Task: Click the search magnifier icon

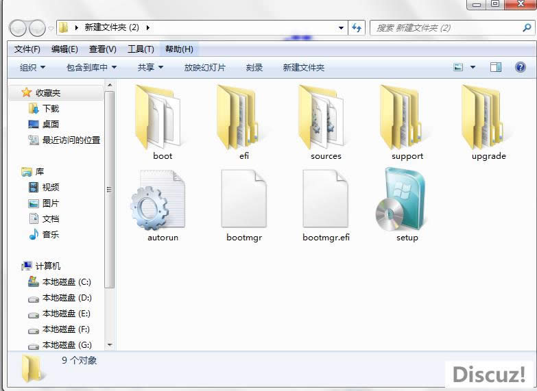Action: coord(527,27)
